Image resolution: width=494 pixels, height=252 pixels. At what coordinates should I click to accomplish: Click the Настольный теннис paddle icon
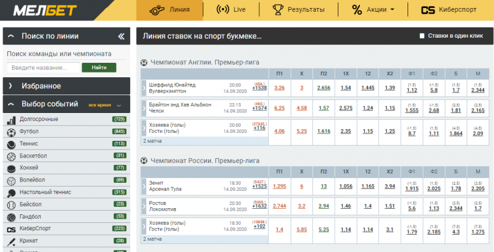pos(11,193)
